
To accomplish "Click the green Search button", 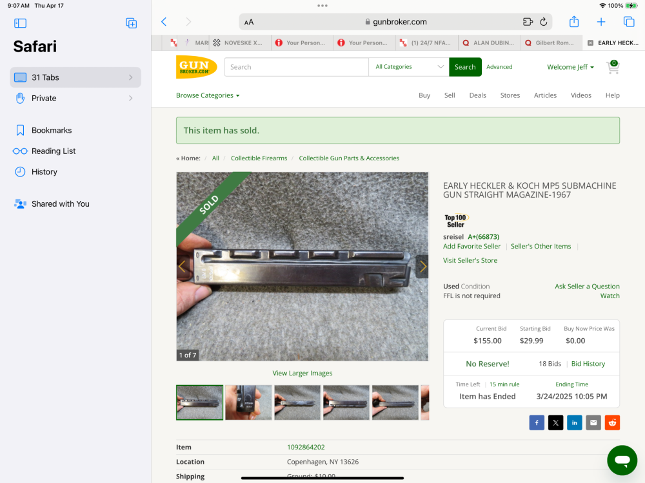I will [465, 67].
